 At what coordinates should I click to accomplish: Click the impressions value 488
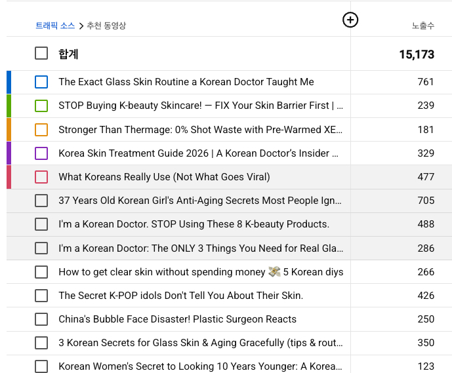coord(426,224)
